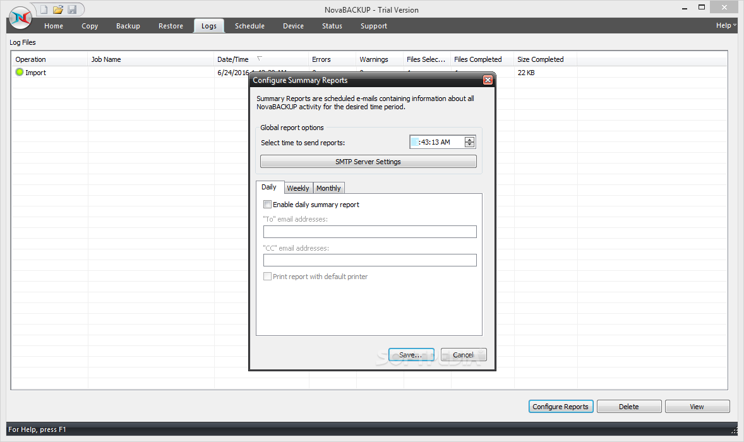Open the Copy tab

[x=90, y=26]
